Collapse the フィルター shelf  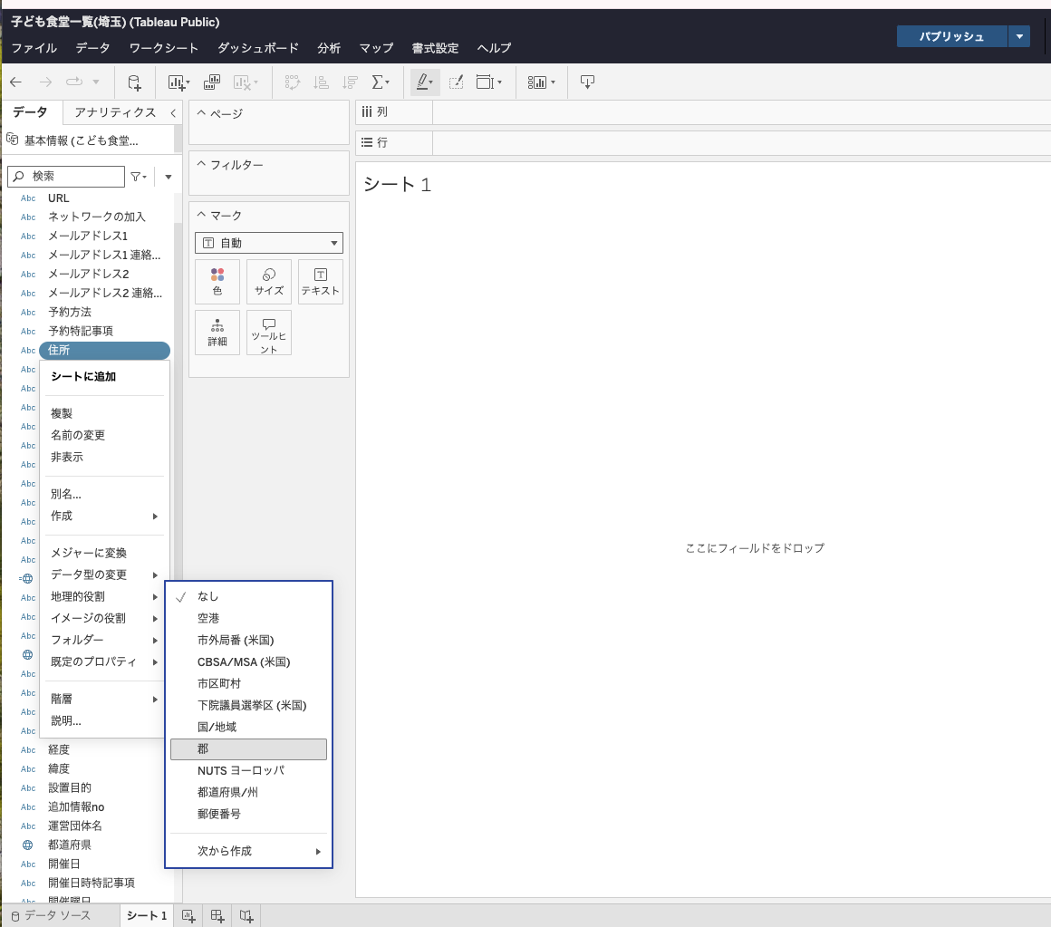(201, 164)
